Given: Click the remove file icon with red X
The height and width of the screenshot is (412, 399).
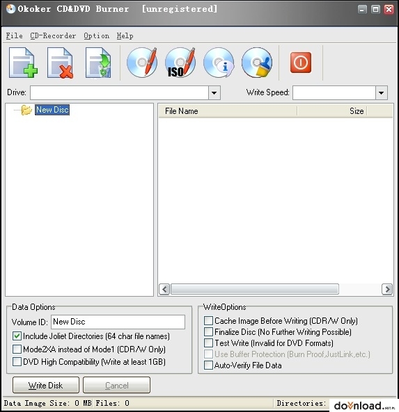Looking at the screenshot, I should pyautogui.click(x=61, y=63).
